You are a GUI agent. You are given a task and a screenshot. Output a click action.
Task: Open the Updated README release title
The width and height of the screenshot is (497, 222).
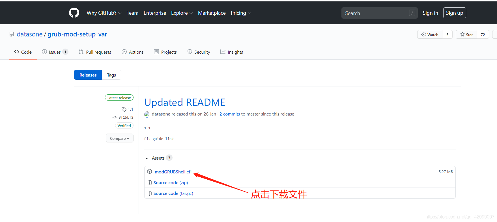185,102
